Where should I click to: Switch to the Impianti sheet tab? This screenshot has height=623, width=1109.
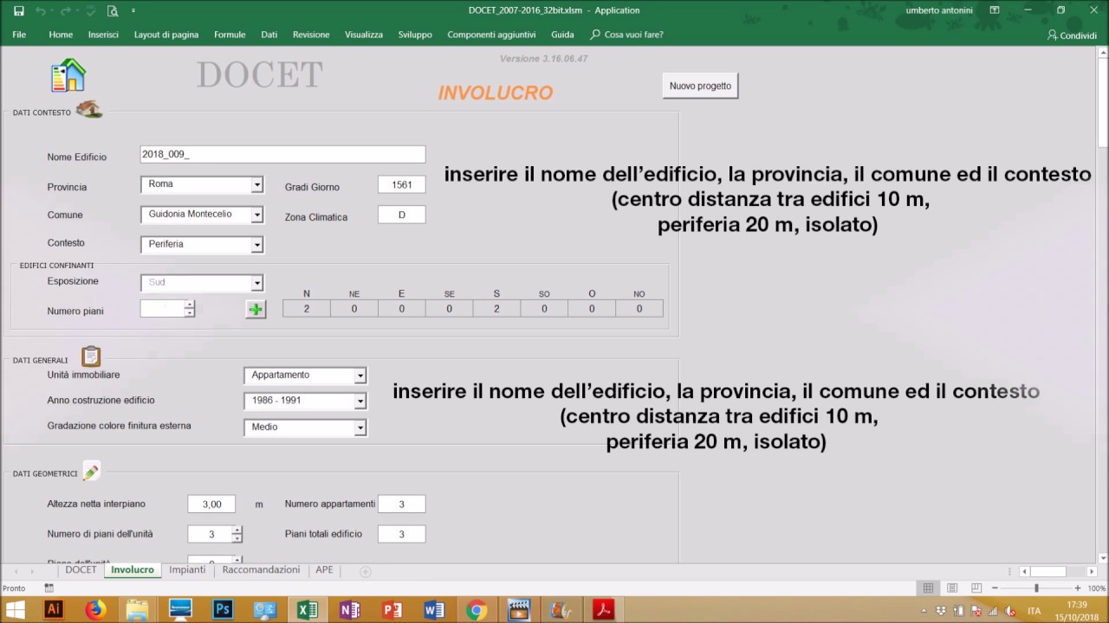(187, 570)
